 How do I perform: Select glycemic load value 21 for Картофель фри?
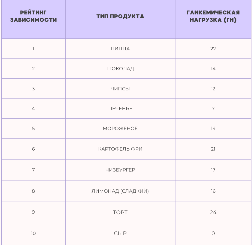coord(213,149)
